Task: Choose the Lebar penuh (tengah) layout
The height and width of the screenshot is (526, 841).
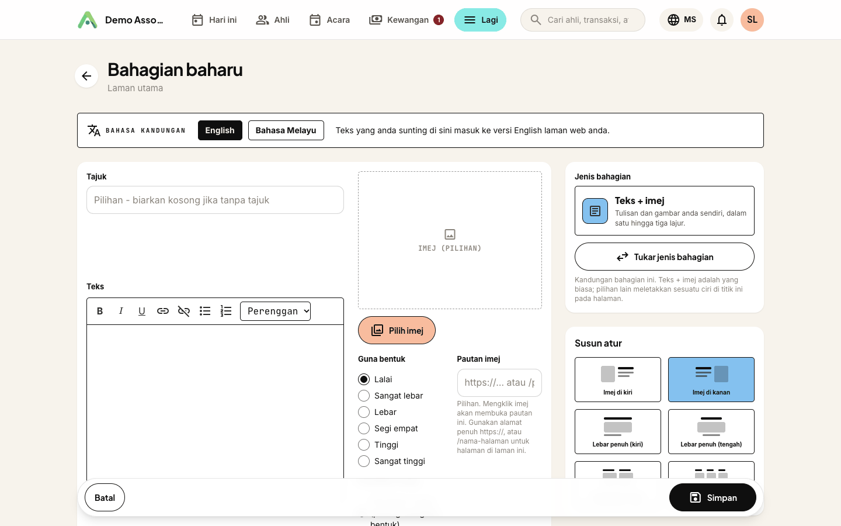Action: 711,431
